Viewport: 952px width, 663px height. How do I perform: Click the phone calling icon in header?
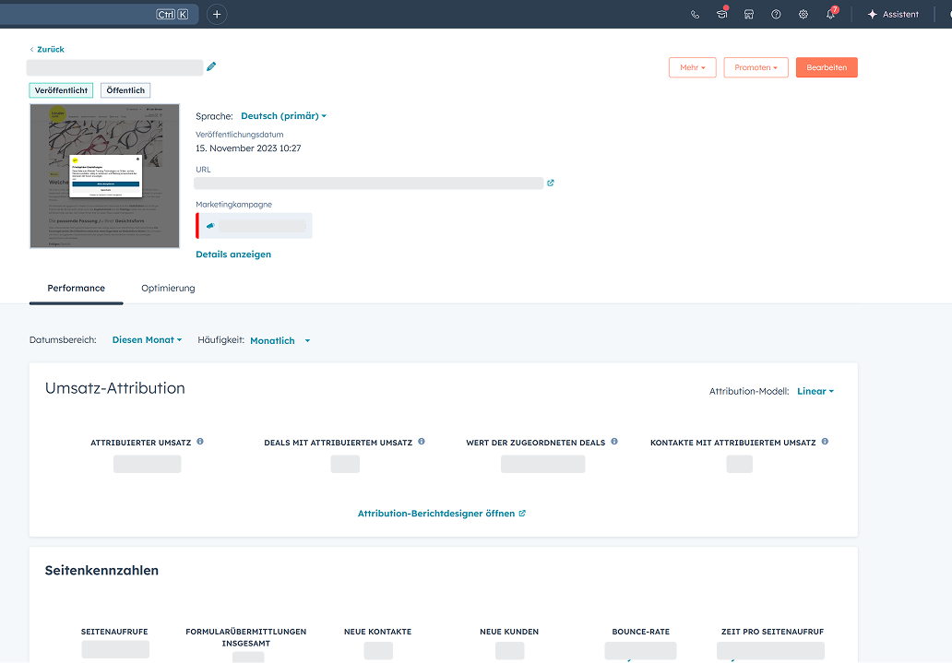click(695, 15)
